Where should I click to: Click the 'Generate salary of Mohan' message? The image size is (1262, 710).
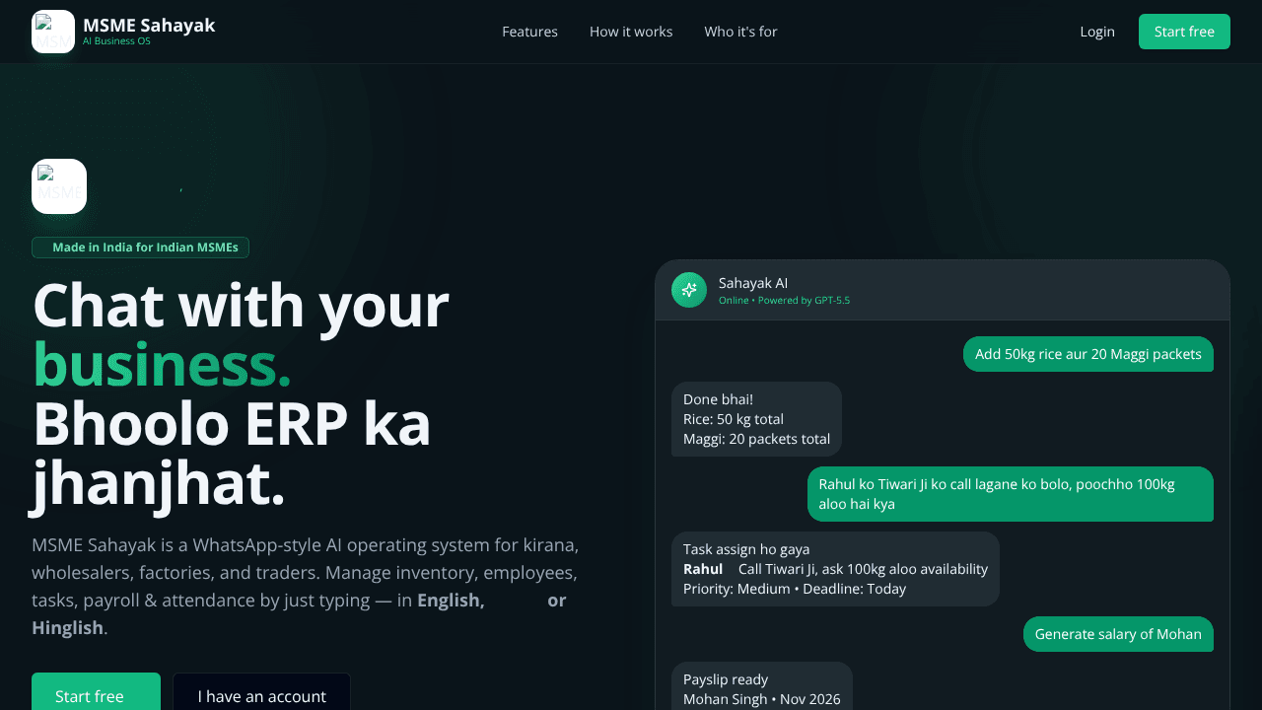click(1118, 634)
